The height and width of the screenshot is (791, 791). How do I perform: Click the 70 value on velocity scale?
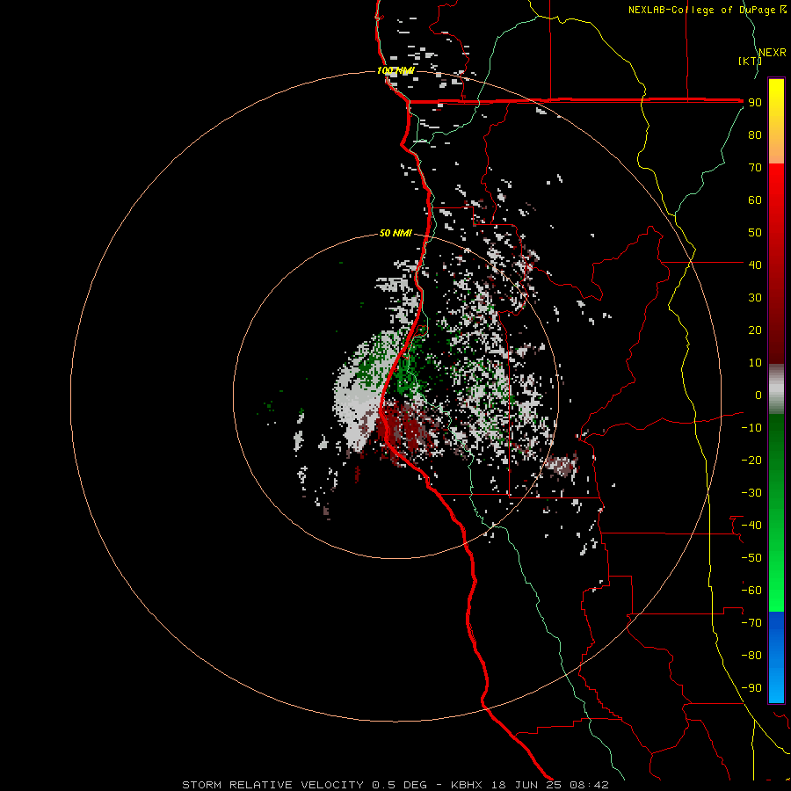(755, 168)
